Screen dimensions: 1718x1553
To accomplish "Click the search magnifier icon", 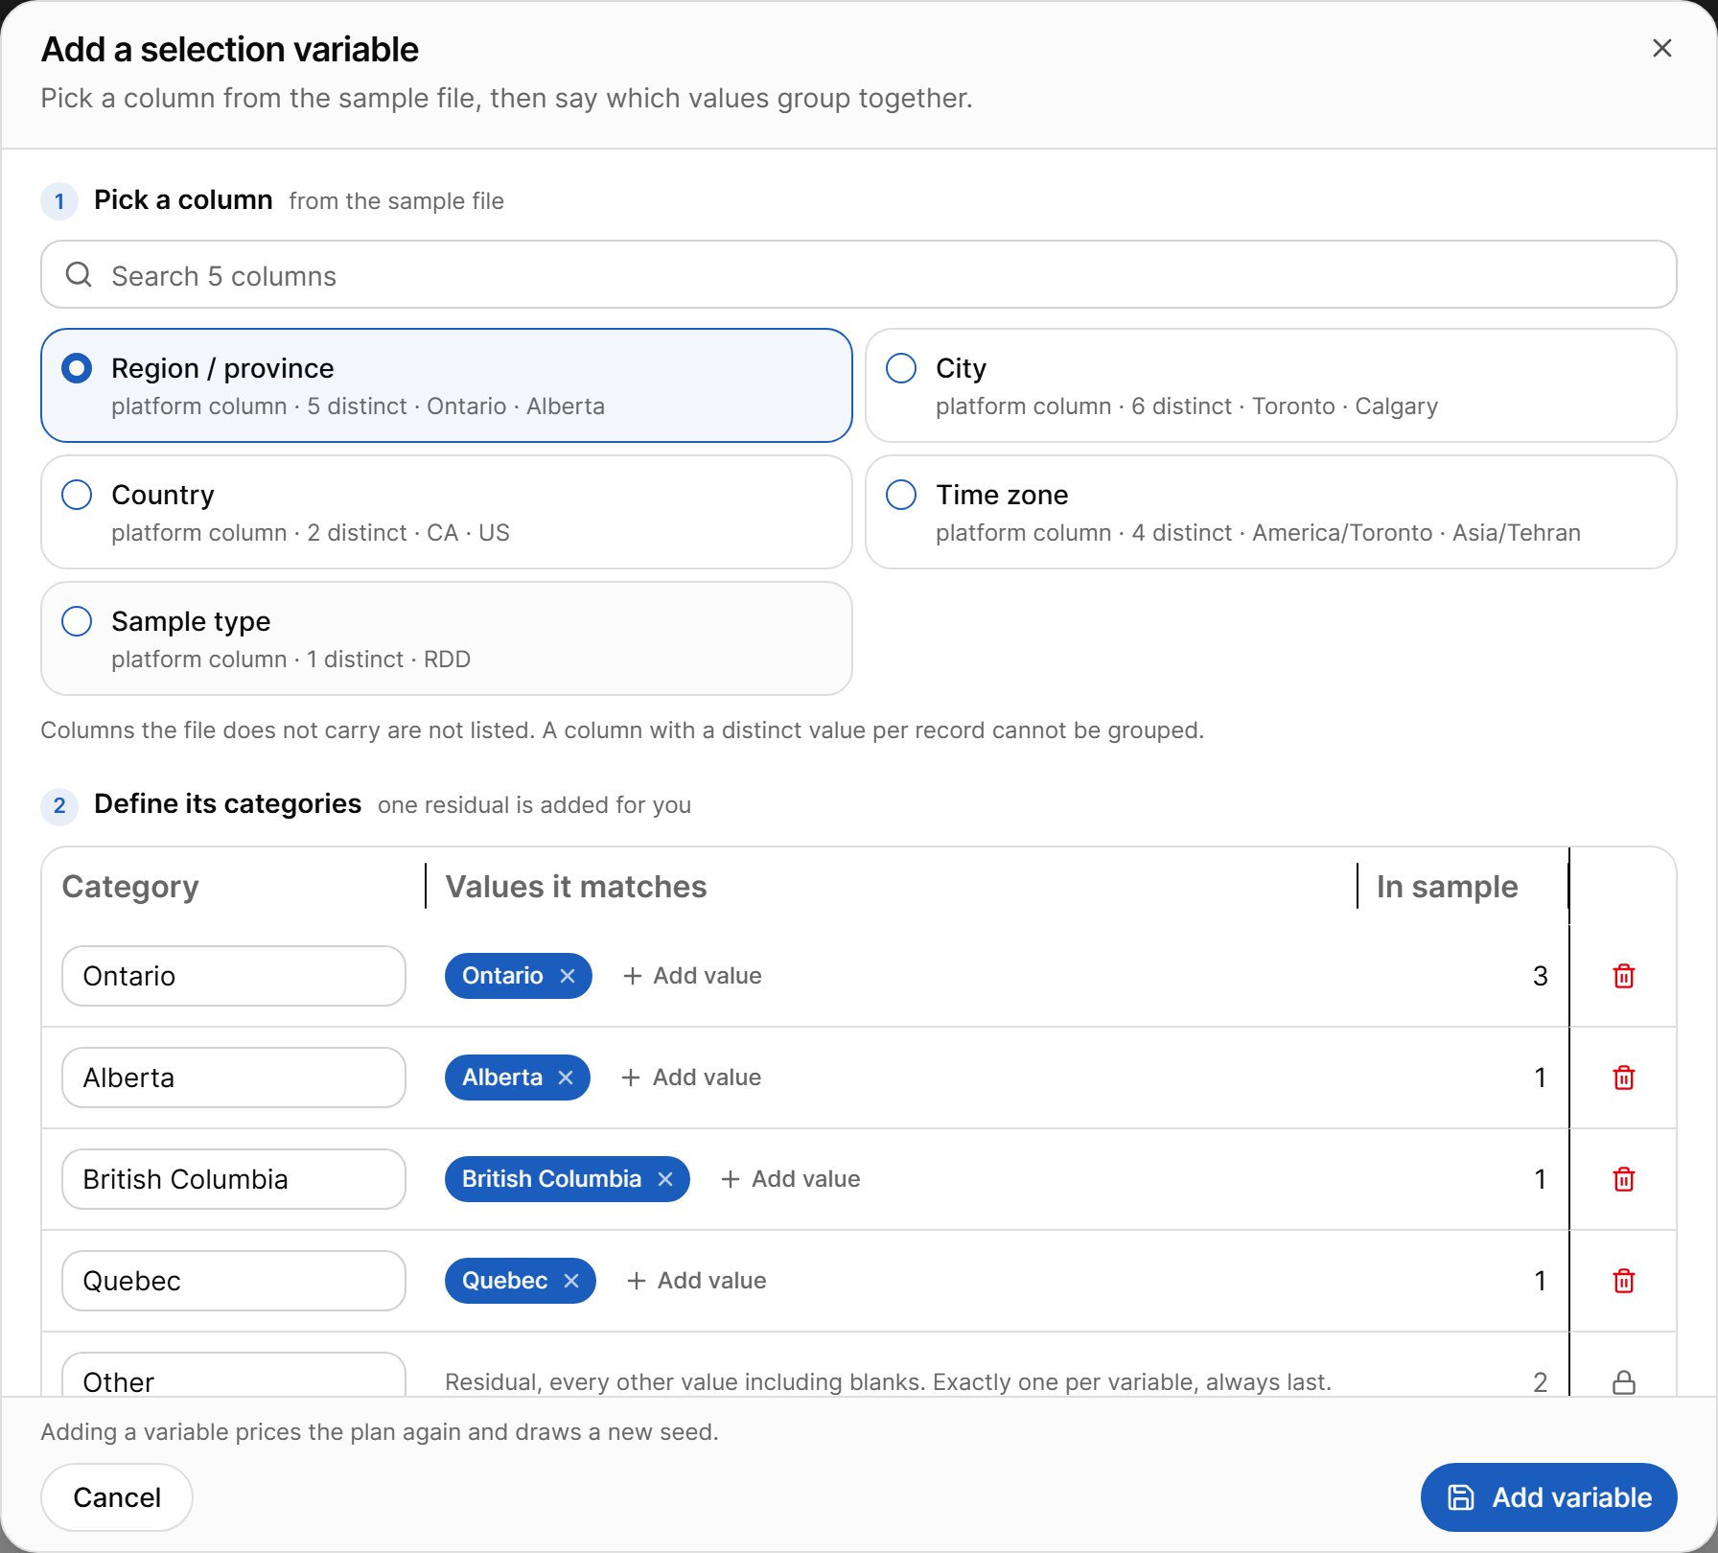I will (79, 275).
